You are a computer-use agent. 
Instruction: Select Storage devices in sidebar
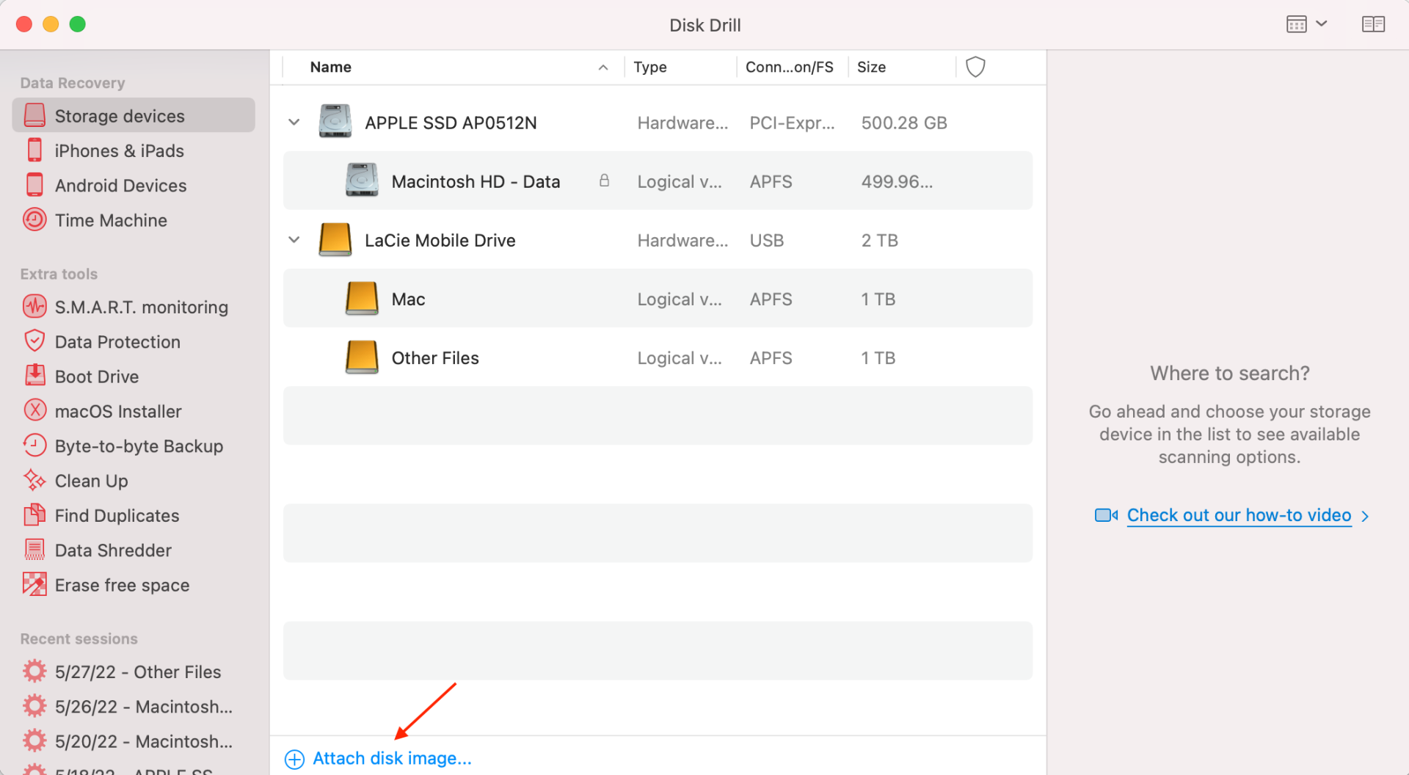tap(134, 116)
